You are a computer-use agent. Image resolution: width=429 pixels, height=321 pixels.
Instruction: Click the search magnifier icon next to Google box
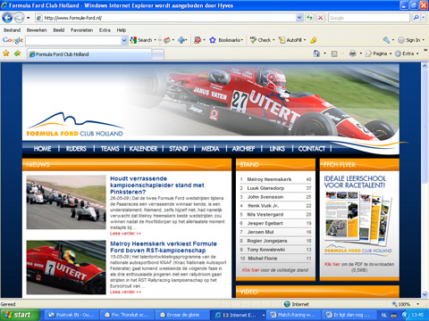pos(416,18)
